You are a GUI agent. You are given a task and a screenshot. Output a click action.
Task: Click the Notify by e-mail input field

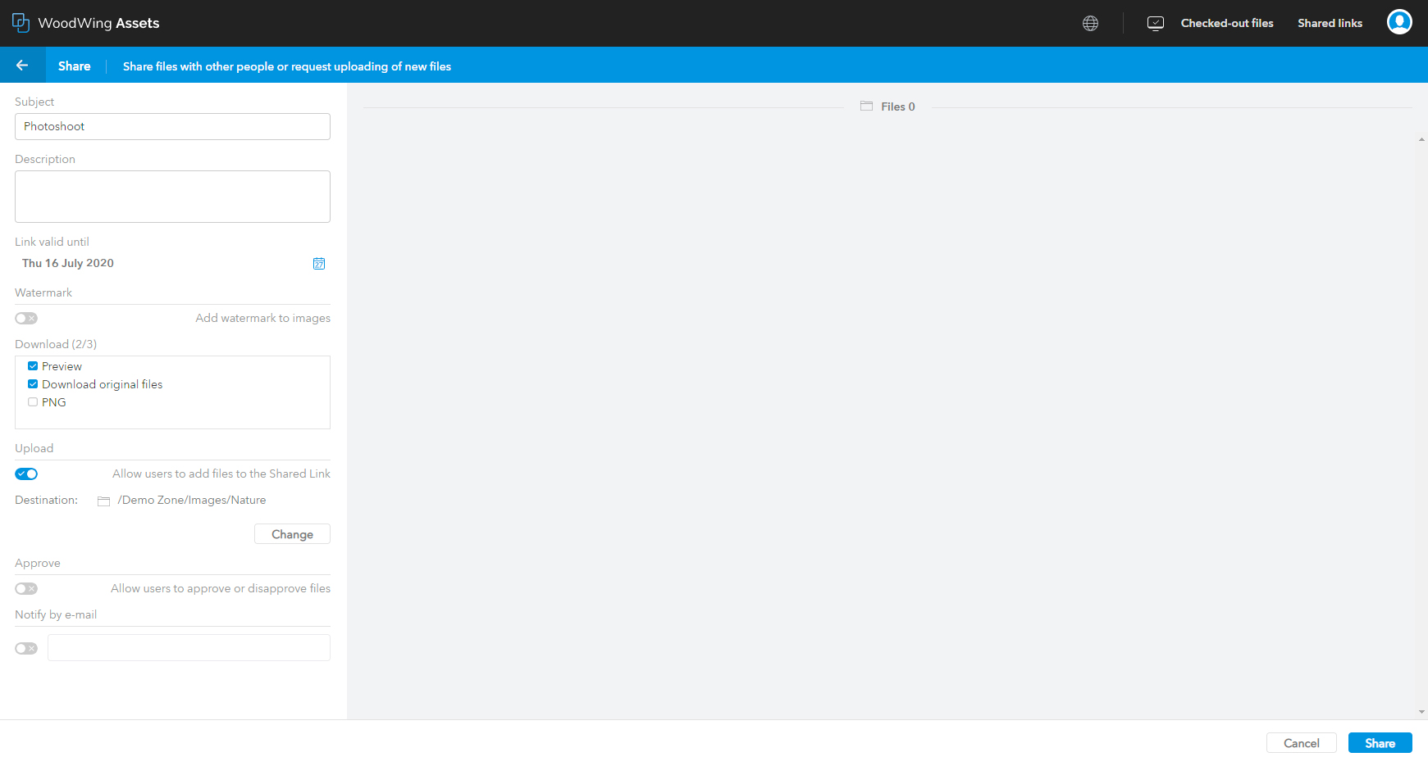point(188,647)
